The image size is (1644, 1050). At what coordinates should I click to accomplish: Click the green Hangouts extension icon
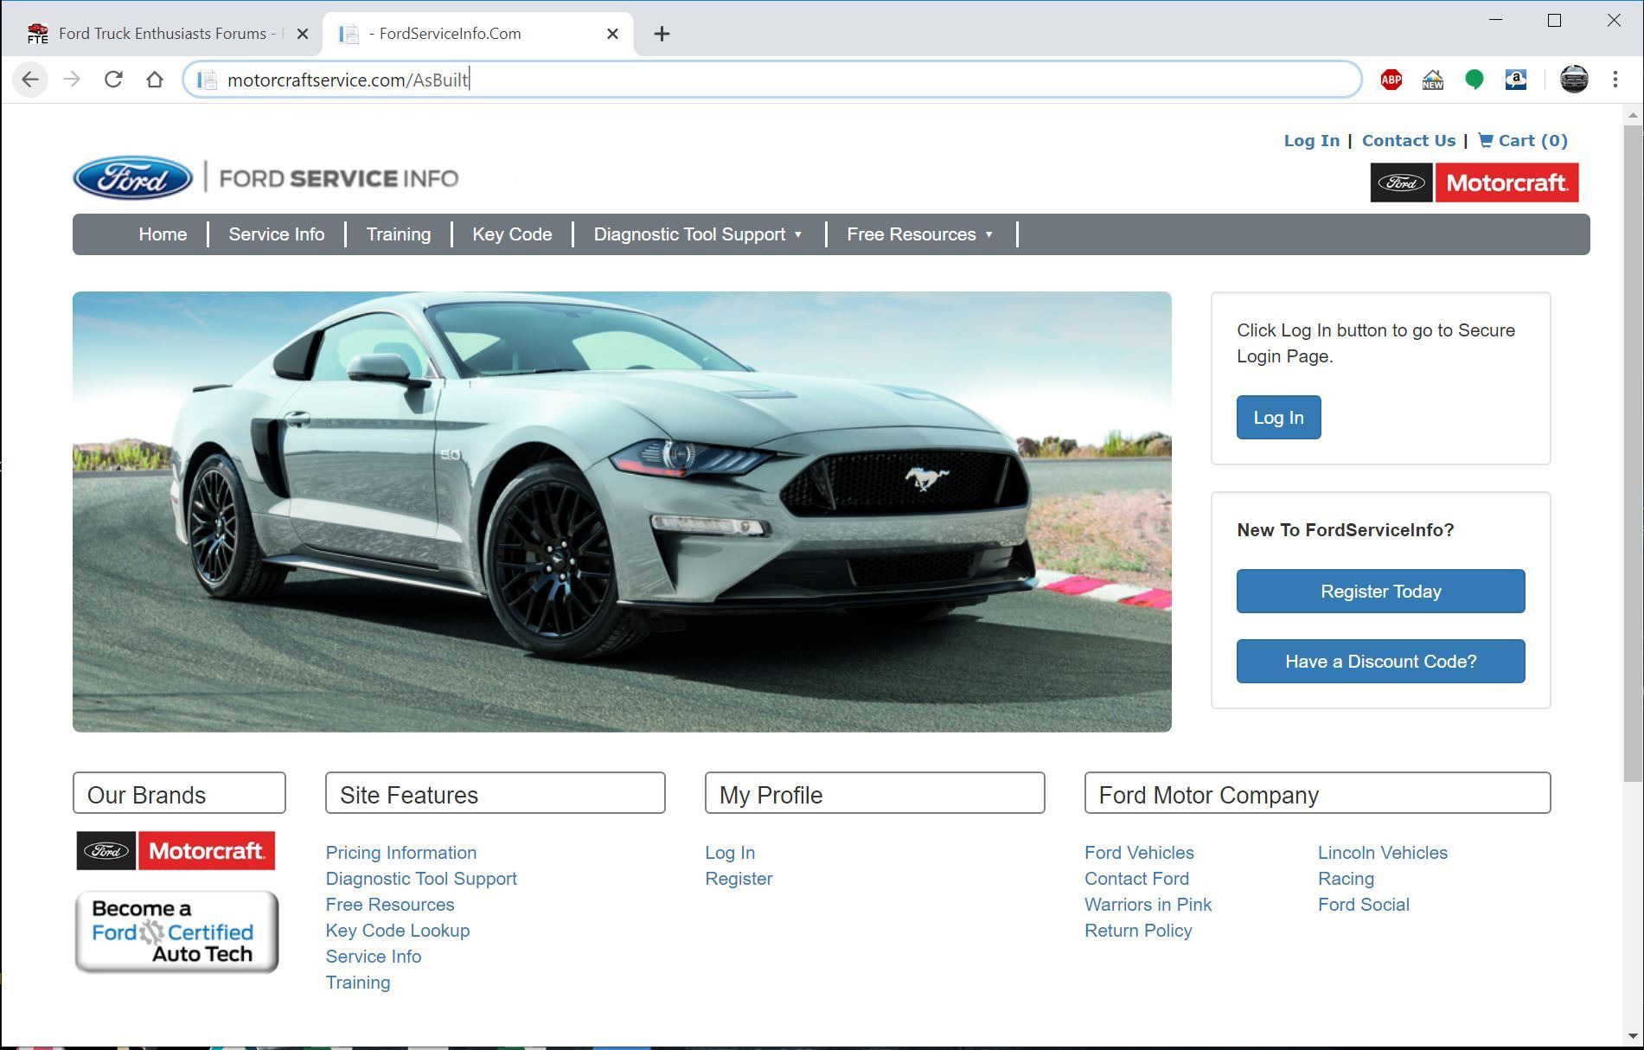[x=1474, y=79]
